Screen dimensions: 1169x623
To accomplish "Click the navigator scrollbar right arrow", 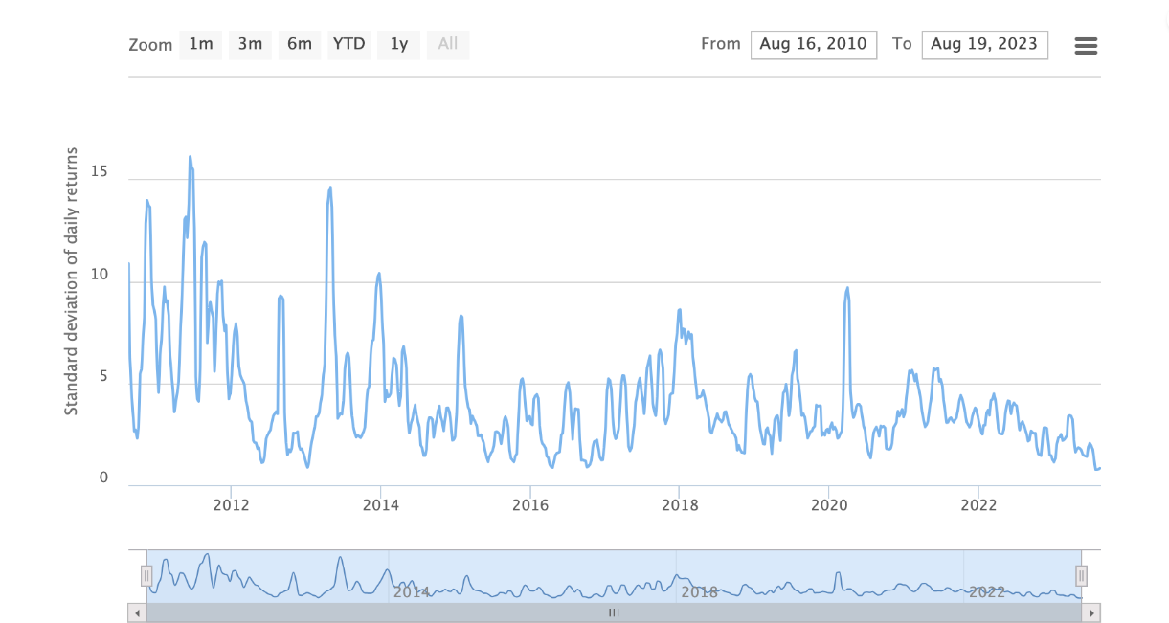I will [x=1091, y=612].
